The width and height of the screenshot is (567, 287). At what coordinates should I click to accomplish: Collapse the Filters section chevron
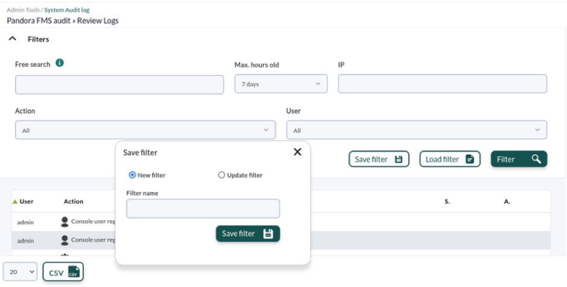point(12,39)
